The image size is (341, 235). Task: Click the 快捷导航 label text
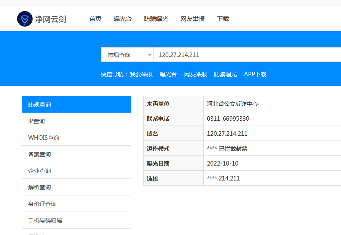pos(114,74)
